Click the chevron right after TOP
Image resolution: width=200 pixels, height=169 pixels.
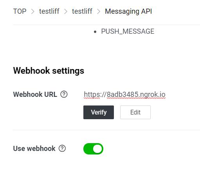[33, 11]
